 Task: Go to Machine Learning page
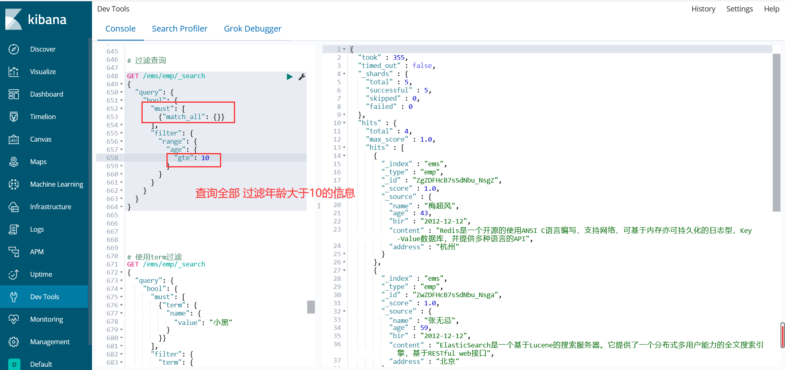click(x=56, y=184)
